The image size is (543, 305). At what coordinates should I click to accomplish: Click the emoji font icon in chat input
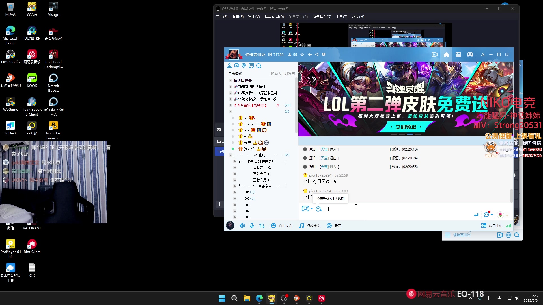319,209
